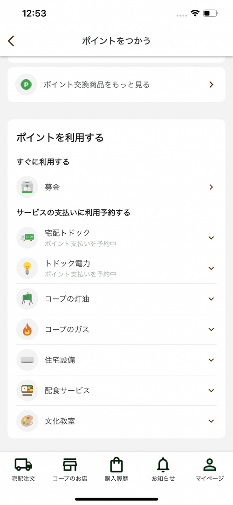The height and width of the screenshot is (505, 233).
Task: Open the 宅配注文 tab
Action: 23,470
